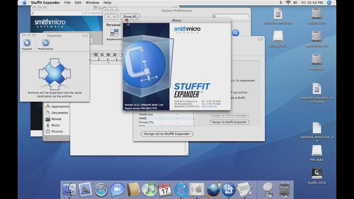Select the Private File row in the list
354x199 pixels.
[x=166, y=122]
